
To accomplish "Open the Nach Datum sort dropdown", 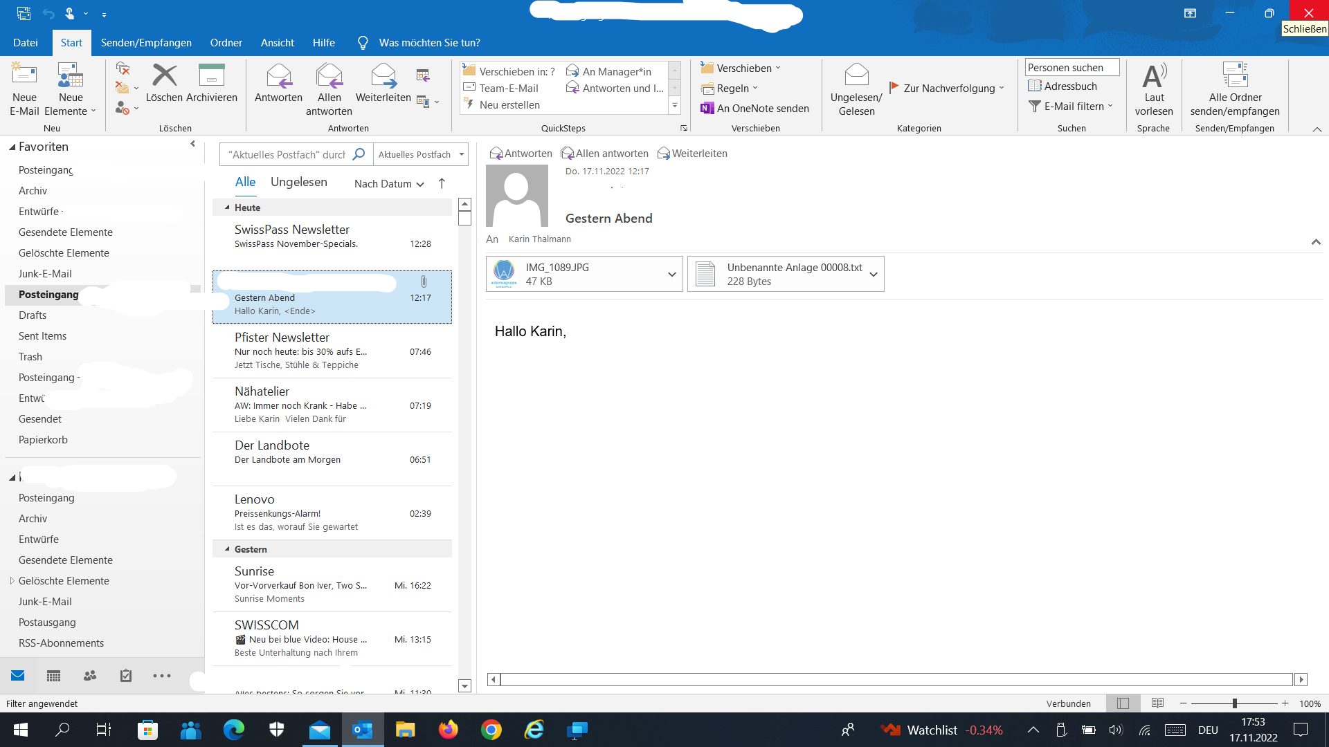I will [388, 184].
